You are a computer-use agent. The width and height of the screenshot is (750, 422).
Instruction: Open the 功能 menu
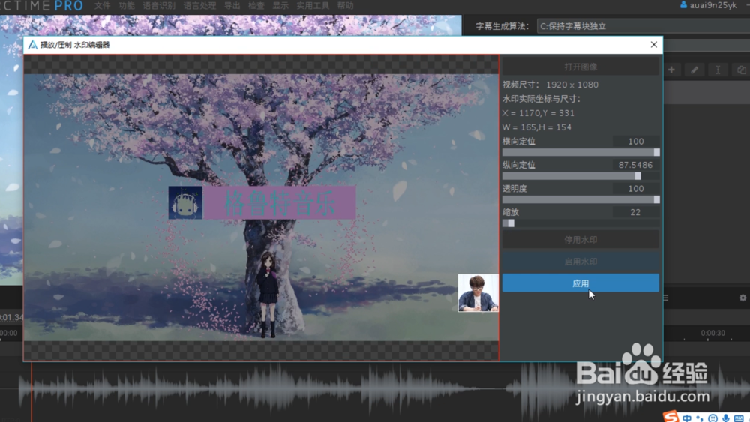[x=127, y=6]
